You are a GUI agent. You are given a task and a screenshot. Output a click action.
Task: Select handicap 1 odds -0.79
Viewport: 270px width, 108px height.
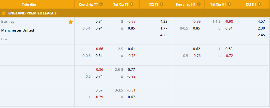(x=99, y=97)
